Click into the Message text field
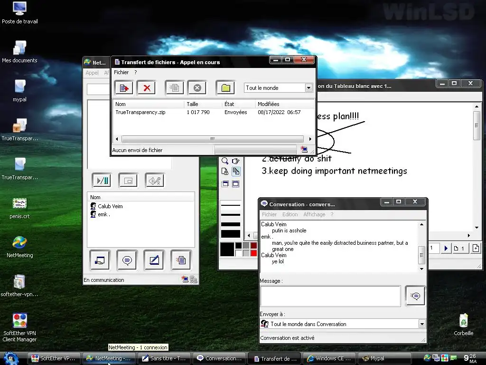Screen dimensions: 486x365 pyautogui.click(x=330, y=296)
